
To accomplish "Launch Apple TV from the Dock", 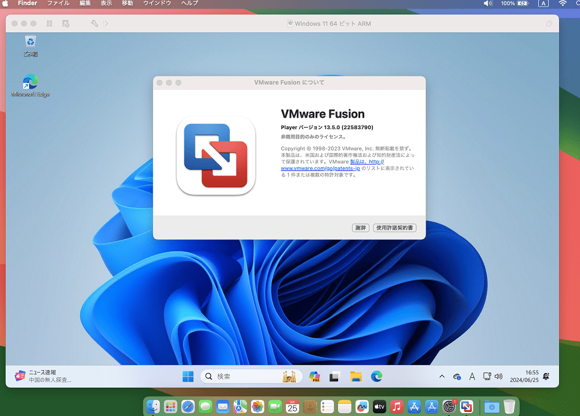I will 379,407.
